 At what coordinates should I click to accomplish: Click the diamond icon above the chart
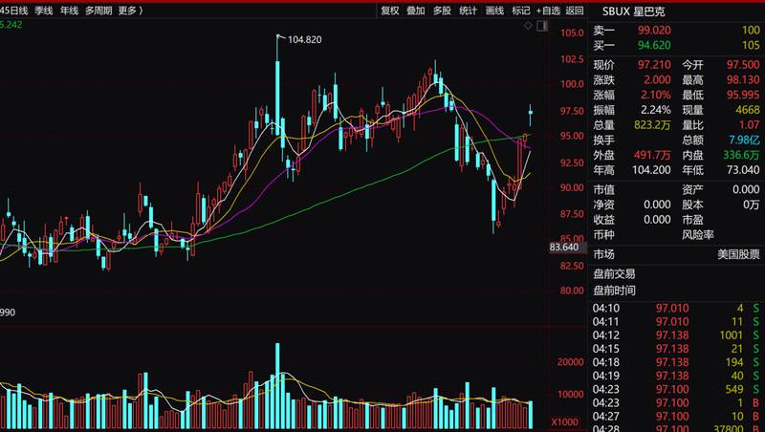528,26
